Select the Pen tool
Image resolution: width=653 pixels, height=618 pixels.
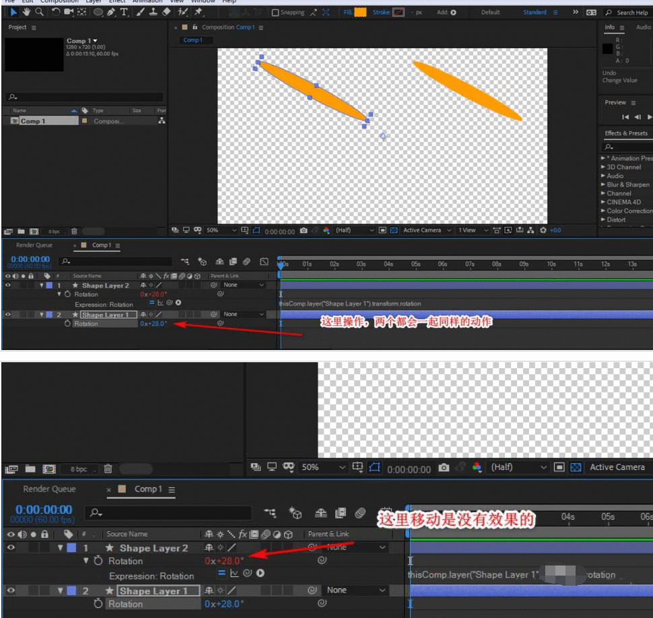[x=111, y=12]
